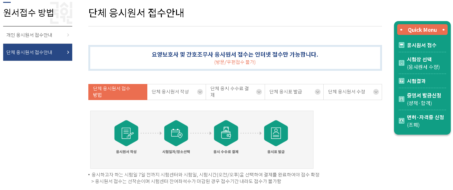Click the 응시 수수료 결제 wallet icon

(x=226, y=133)
